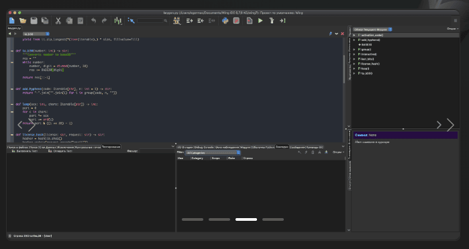Click the trash icon in bookmarks panel
469x249 pixels.
point(313,152)
